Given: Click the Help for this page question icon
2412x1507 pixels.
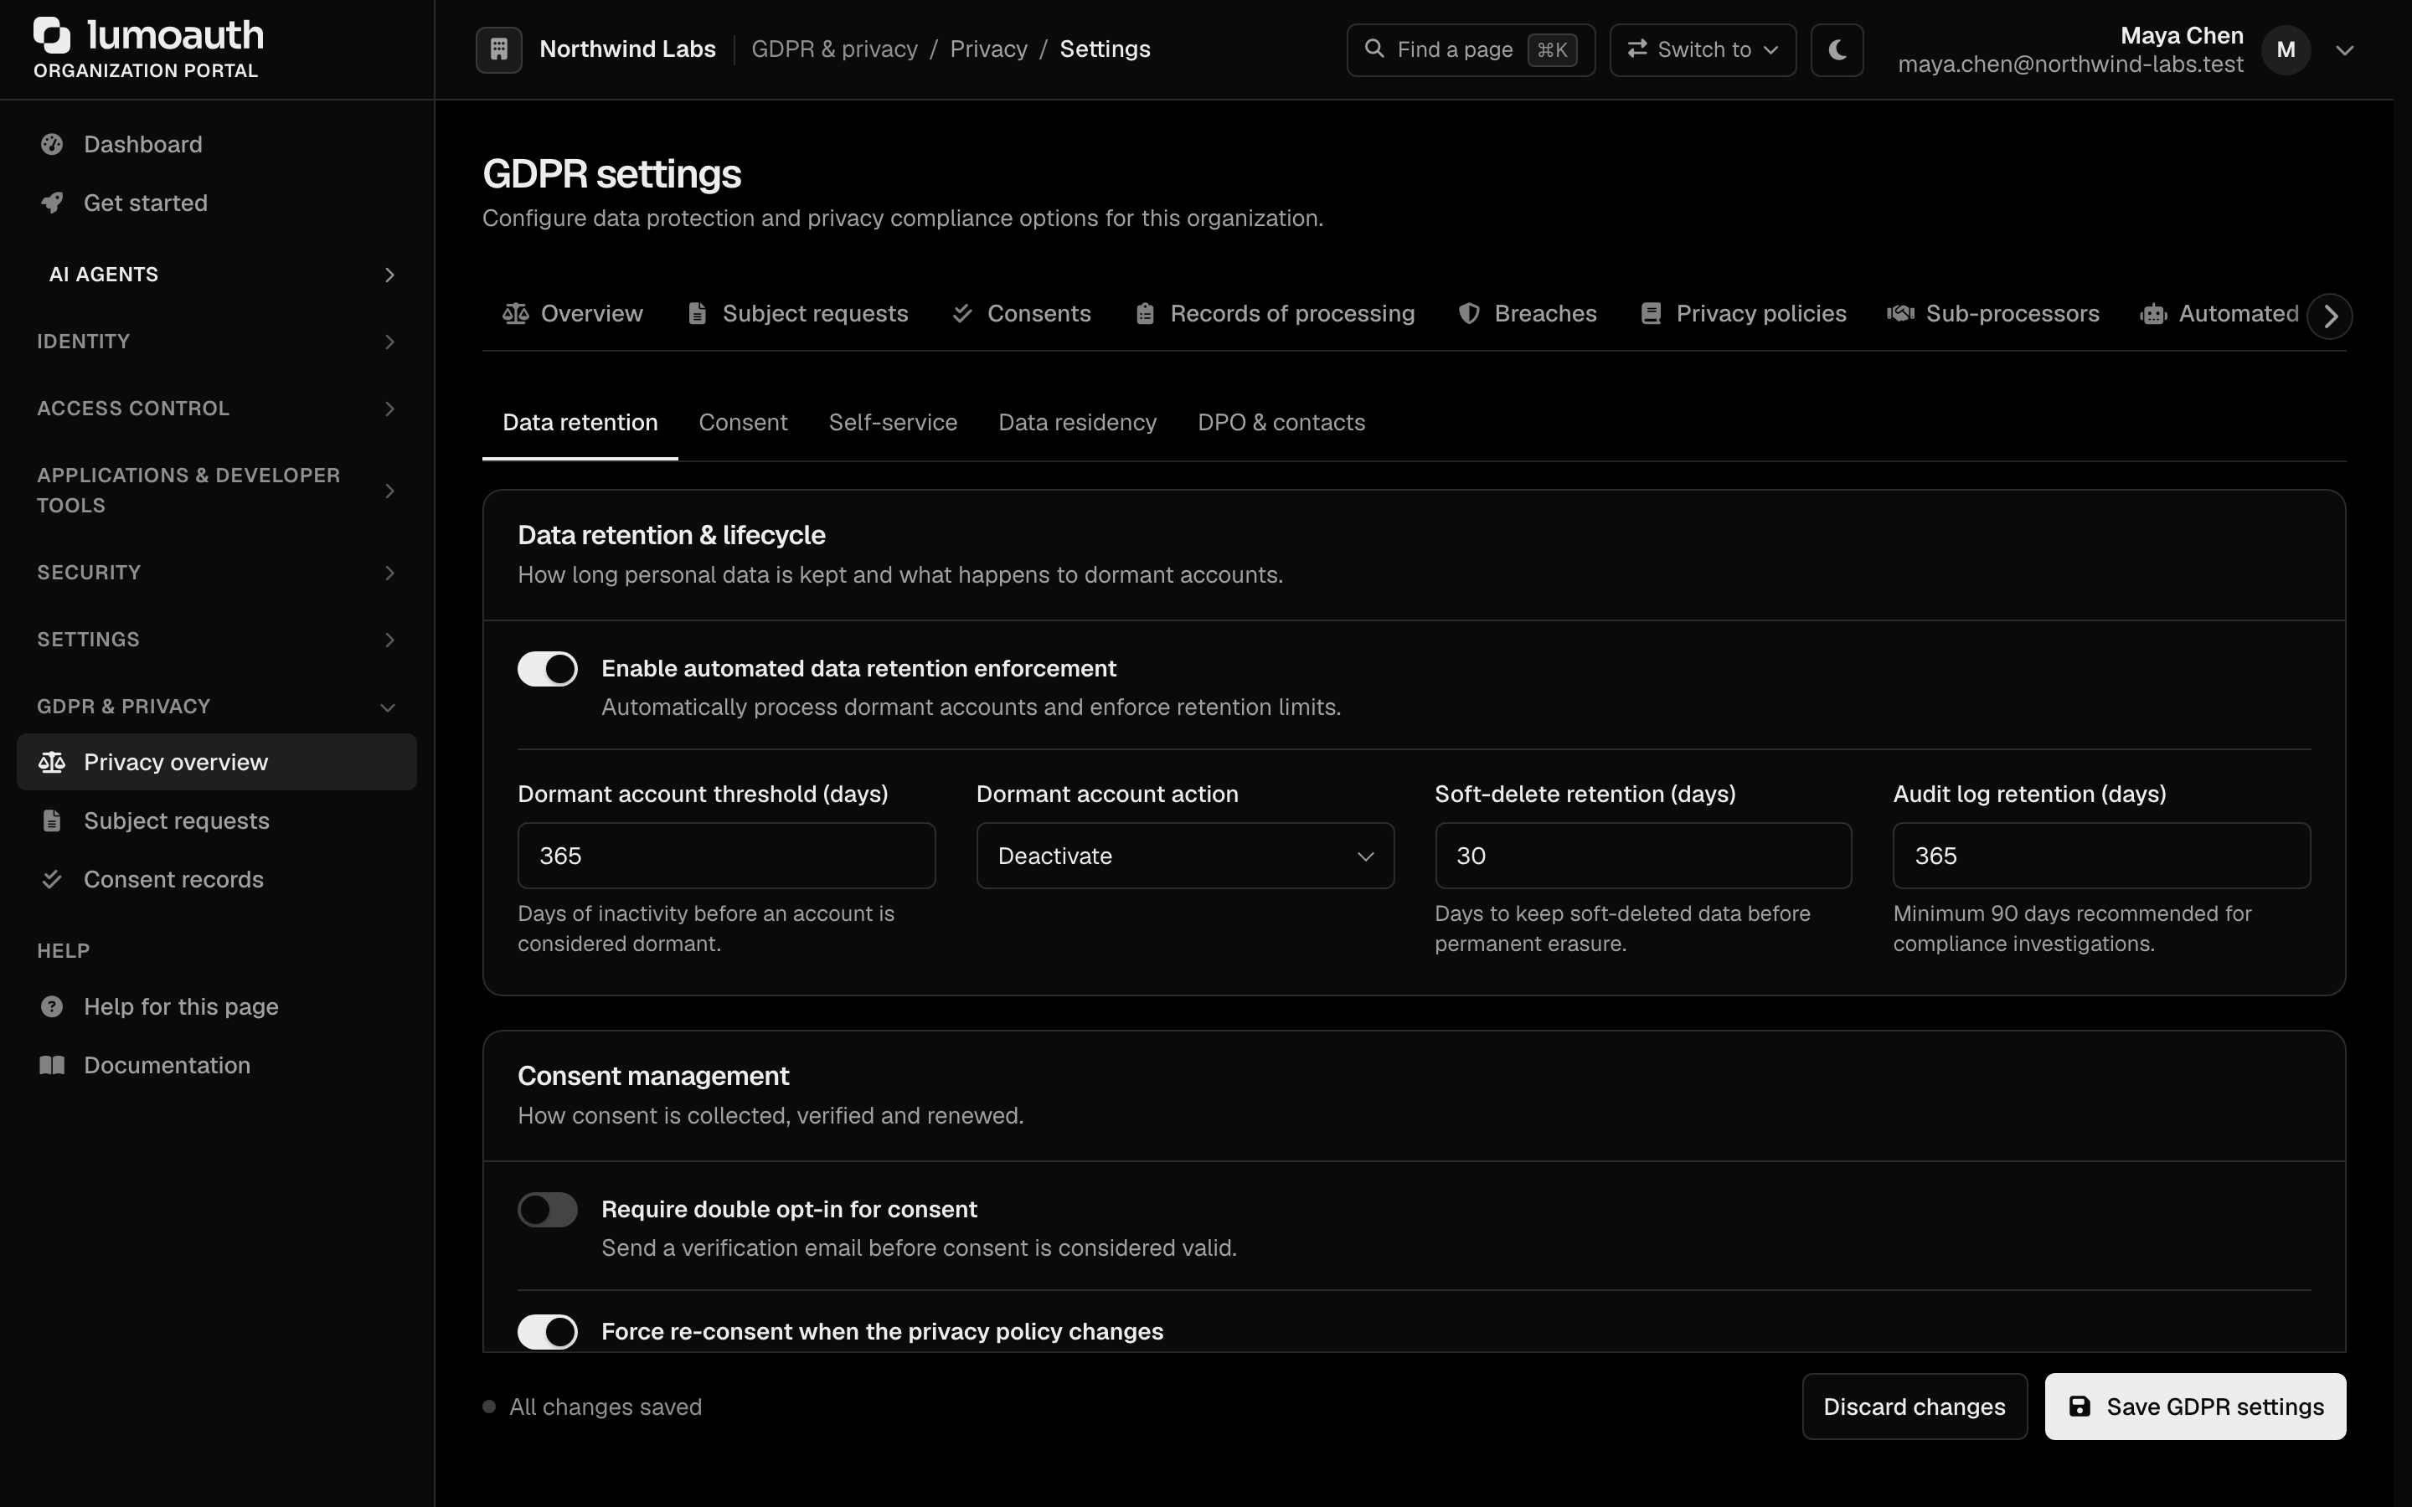Looking at the screenshot, I should pyautogui.click(x=52, y=1006).
